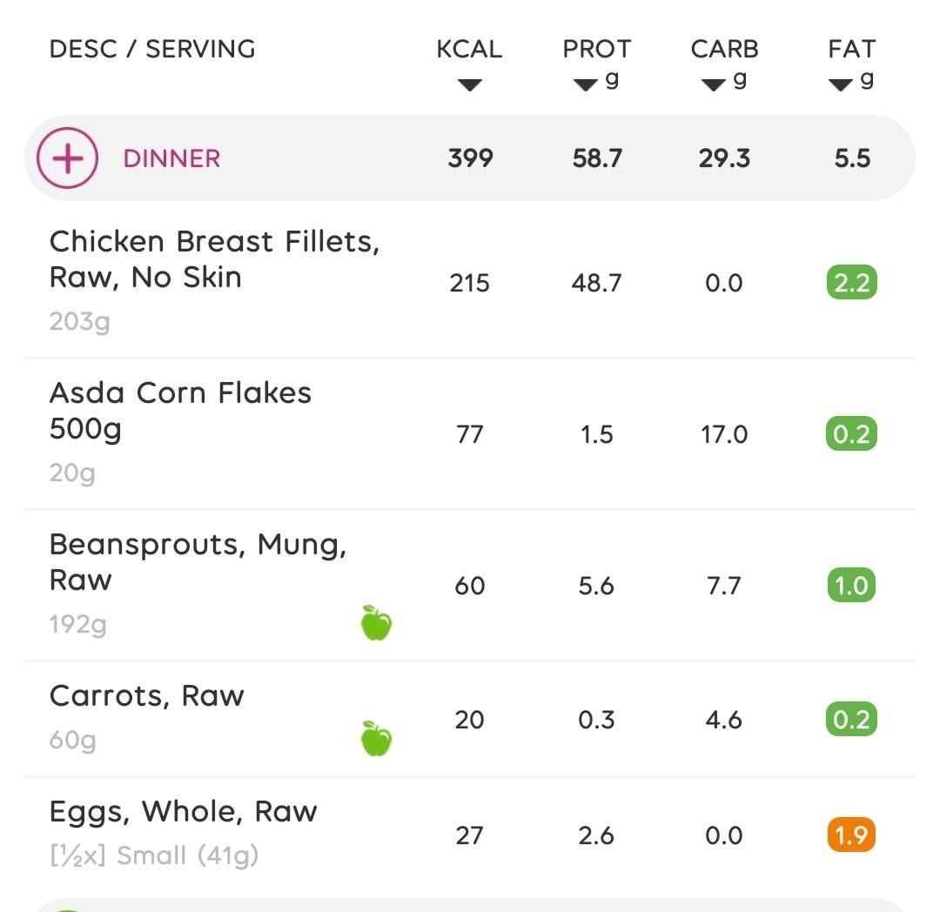Tap the green 2.2 fat badge for Chicken
Image resolution: width=940 pixels, height=912 pixels.
tap(852, 282)
